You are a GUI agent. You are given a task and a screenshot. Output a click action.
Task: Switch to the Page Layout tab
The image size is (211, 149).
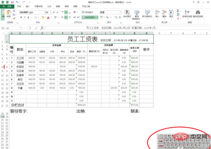click(38, 7)
